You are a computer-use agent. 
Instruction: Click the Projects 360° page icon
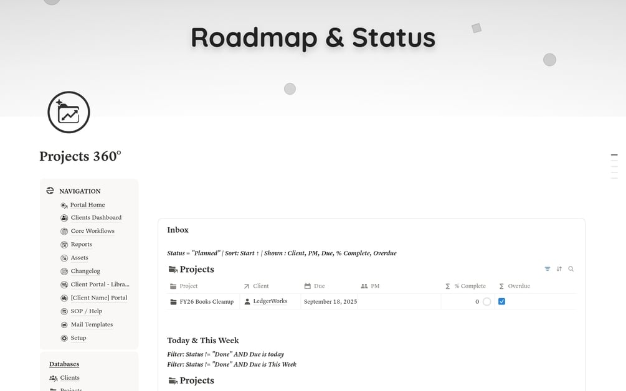tap(69, 112)
